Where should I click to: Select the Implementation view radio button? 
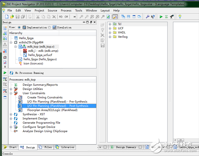pyautogui.click(x=19, y=28)
